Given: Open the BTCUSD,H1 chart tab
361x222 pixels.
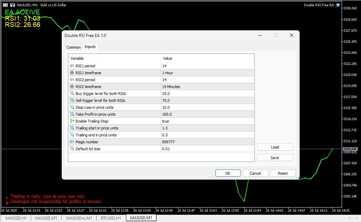Looking at the screenshot, I should (x=111, y=218).
